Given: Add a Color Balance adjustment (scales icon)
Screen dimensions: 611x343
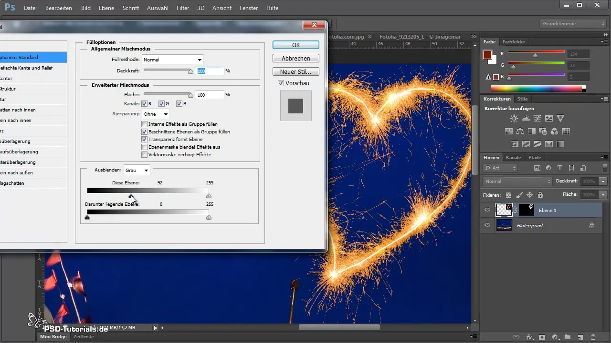Looking at the screenshot, I should click(520, 131).
